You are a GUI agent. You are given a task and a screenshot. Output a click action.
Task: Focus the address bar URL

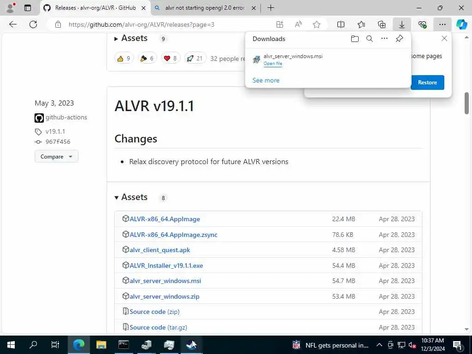[142, 25]
